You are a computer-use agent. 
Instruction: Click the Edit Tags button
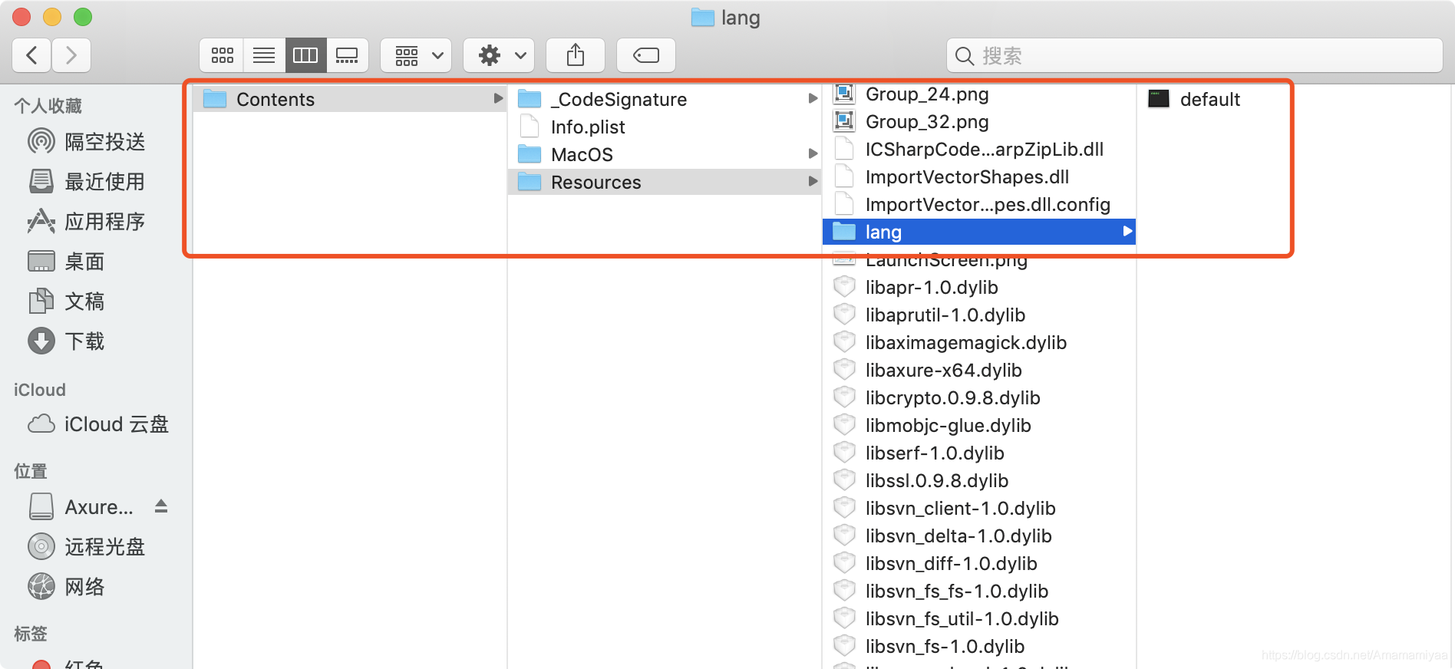pyautogui.click(x=646, y=55)
